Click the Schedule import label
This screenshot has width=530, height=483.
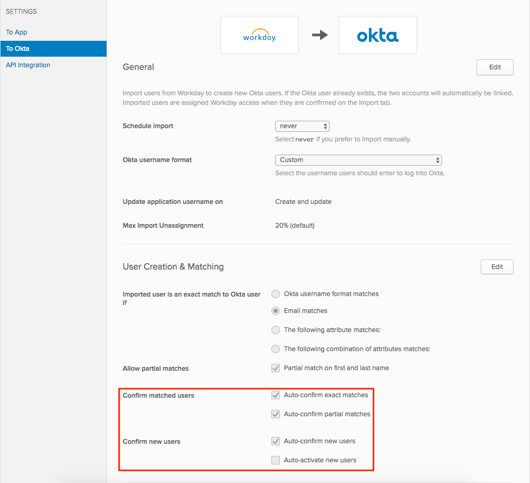pyautogui.click(x=148, y=126)
